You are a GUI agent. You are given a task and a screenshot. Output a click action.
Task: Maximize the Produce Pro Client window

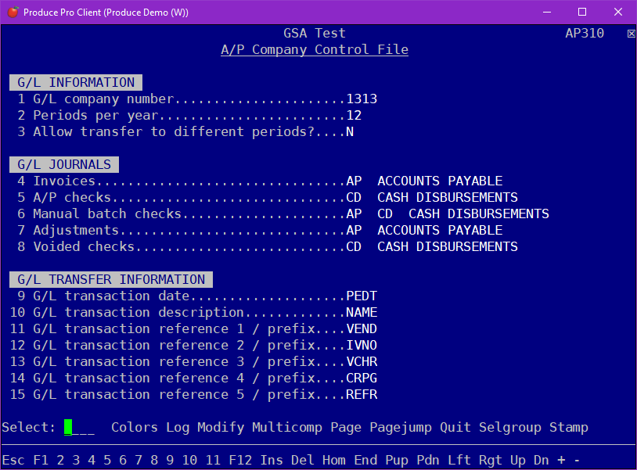pos(582,13)
